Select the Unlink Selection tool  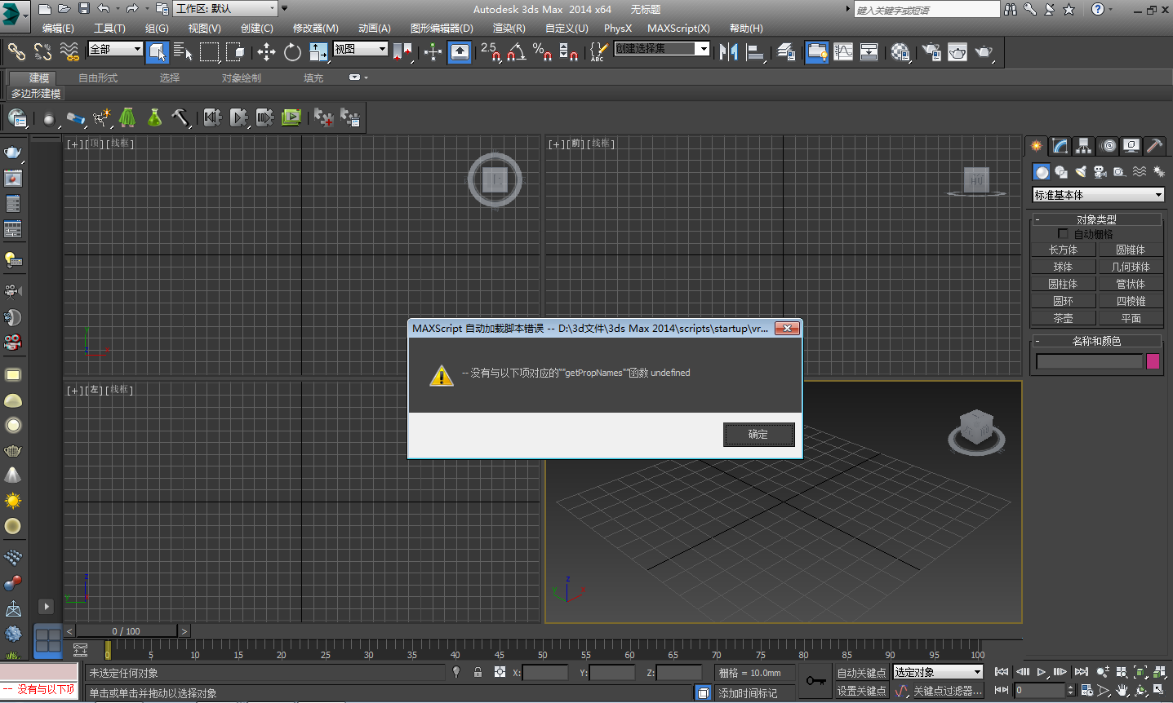point(42,52)
